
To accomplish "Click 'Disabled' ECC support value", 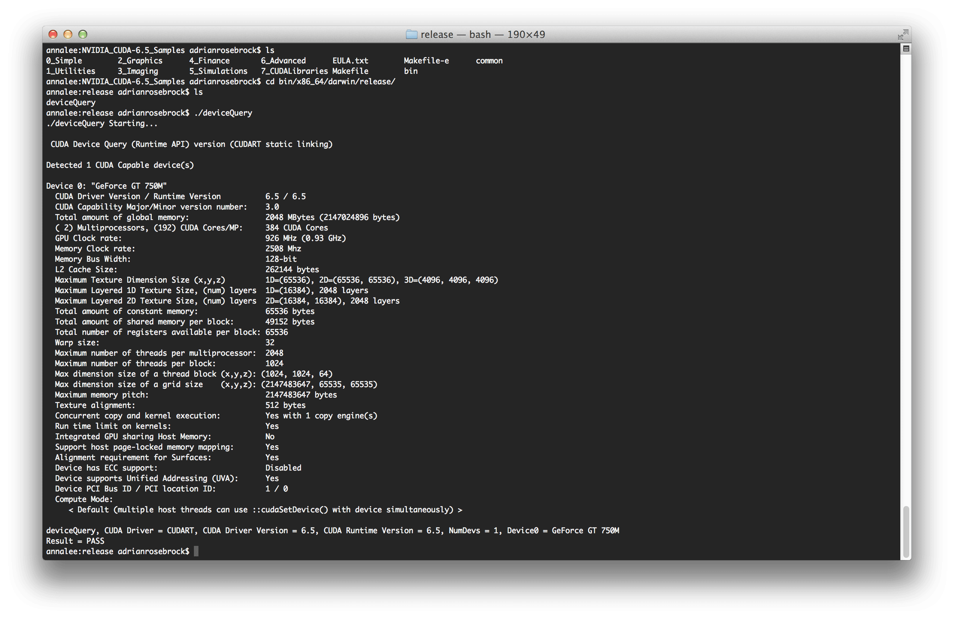I will (283, 468).
